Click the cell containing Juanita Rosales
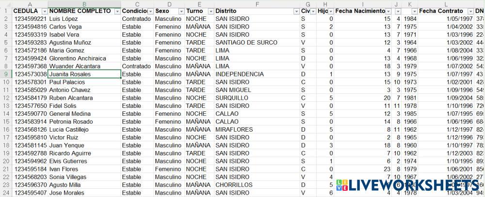 [x=84, y=74]
